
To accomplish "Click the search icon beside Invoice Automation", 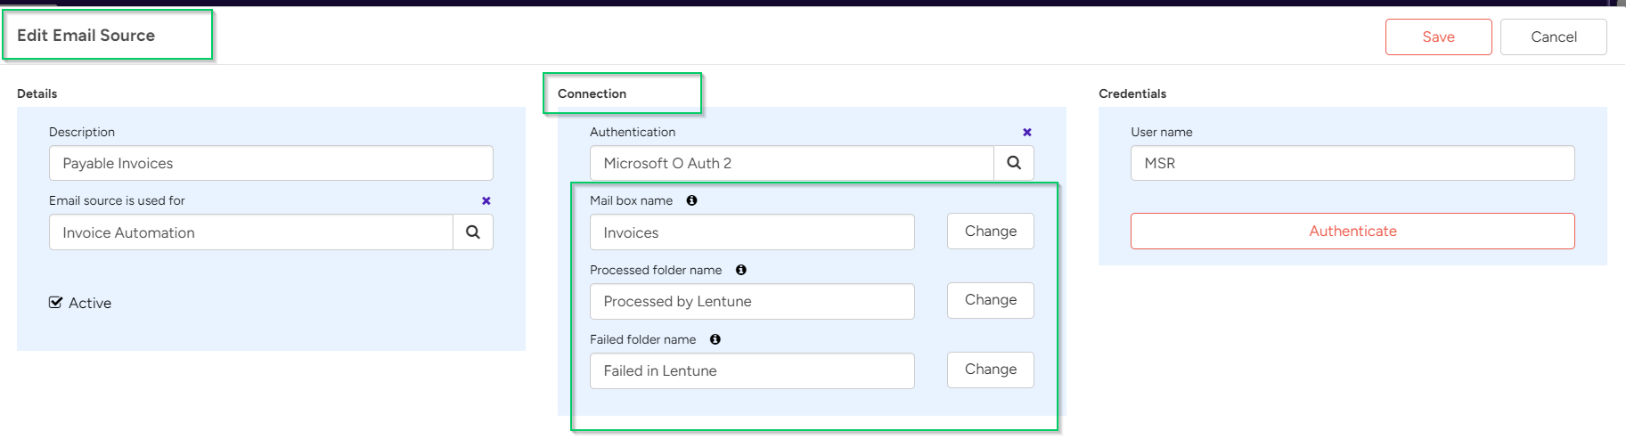I will [473, 232].
